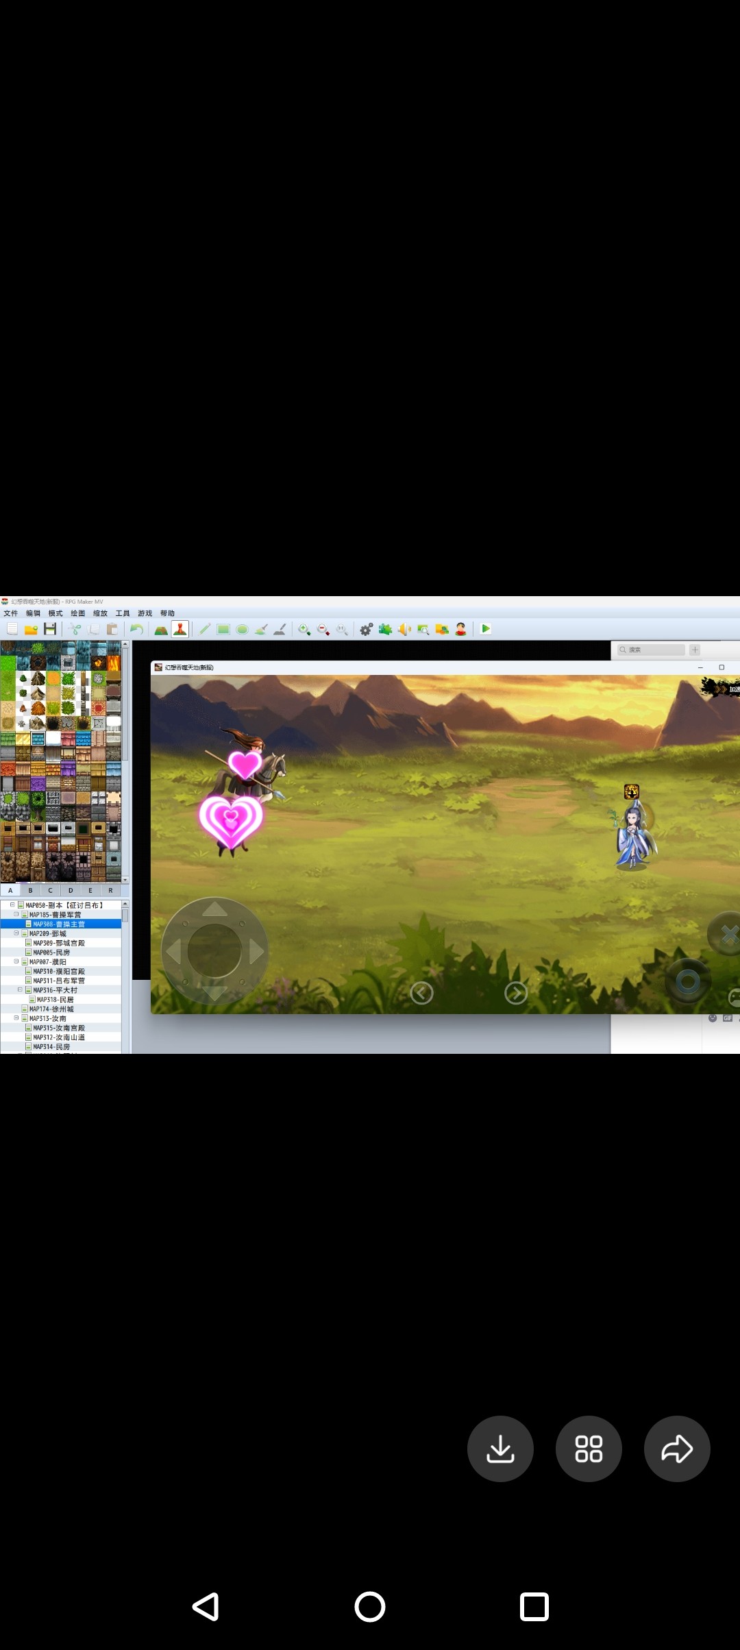Switch to tileset tab D
The image size is (740, 1650).
click(x=71, y=890)
